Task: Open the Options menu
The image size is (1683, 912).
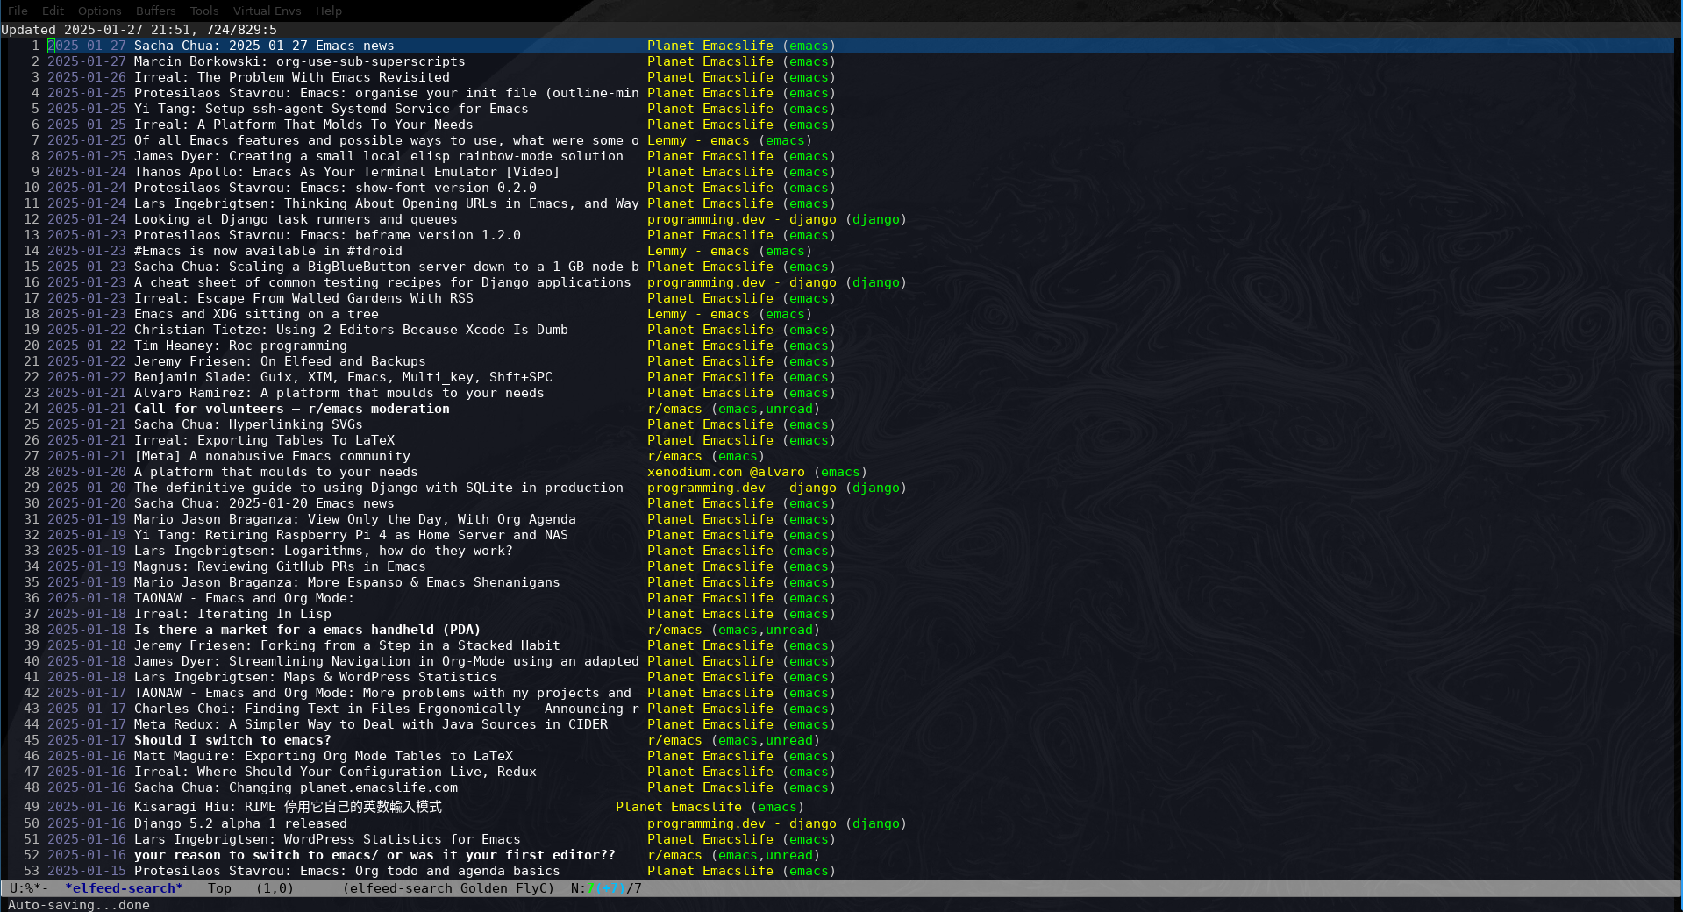Action: 99,11
